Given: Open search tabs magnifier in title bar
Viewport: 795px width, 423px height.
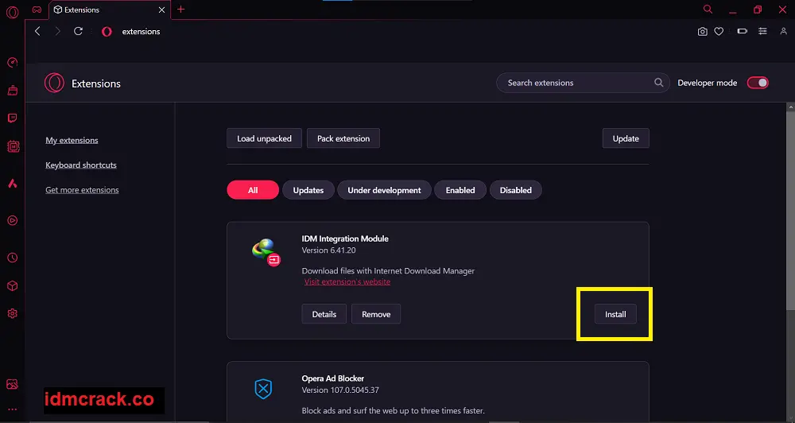Looking at the screenshot, I should coord(708,9).
